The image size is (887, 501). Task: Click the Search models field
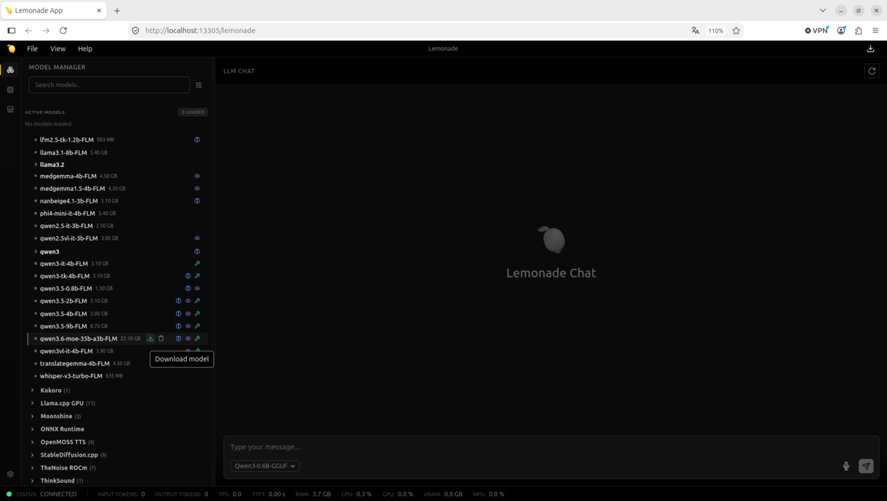click(x=109, y=85)
